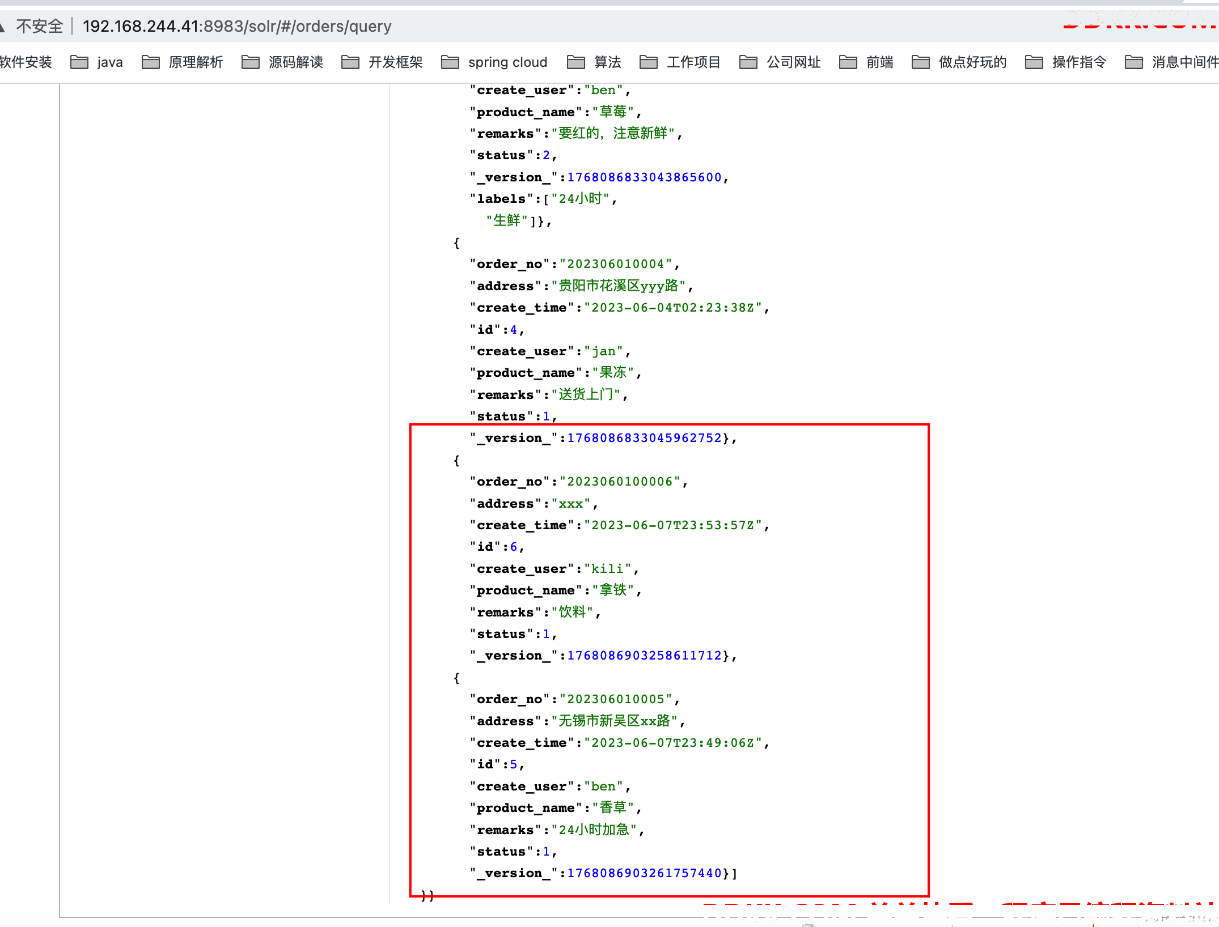The height and width of the screenshot is (927, 1219).
Task: Click the remarks value 要红的，注意新鲜
Action: coord(613,133)
